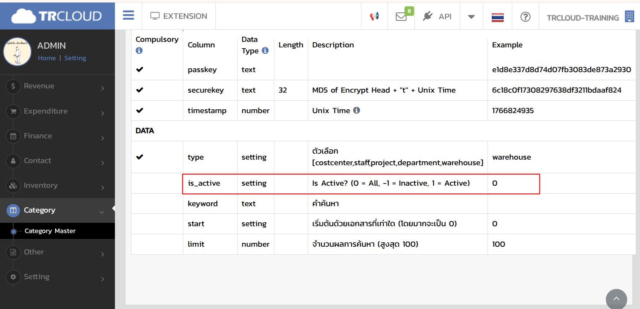Open the caret dropdown in top bar
The height and width of the screenshot is (309, 640).
471,17
